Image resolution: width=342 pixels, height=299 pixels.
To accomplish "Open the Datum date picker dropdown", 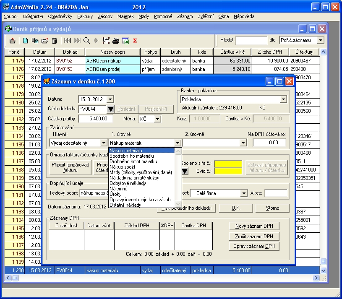I will point(110,99).
